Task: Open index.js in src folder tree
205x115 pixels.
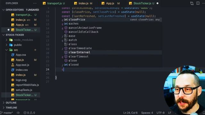Action: [20, 75]
